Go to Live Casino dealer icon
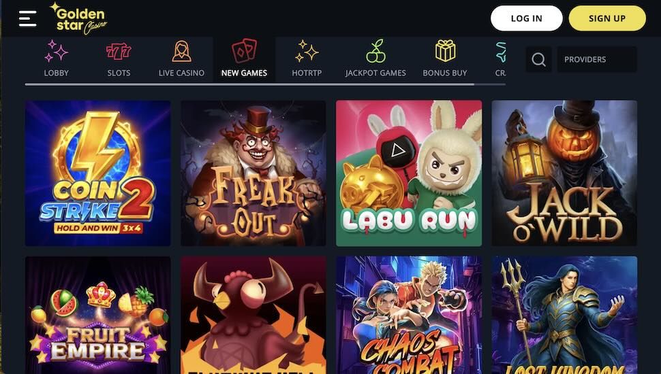This screenshot has height=374, width=661. coord(181,51)
